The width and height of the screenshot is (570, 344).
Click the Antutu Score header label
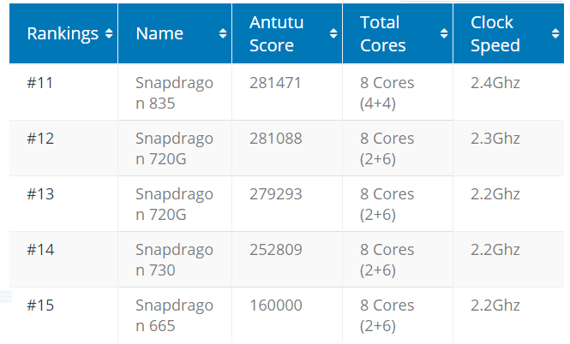(276, 33)
